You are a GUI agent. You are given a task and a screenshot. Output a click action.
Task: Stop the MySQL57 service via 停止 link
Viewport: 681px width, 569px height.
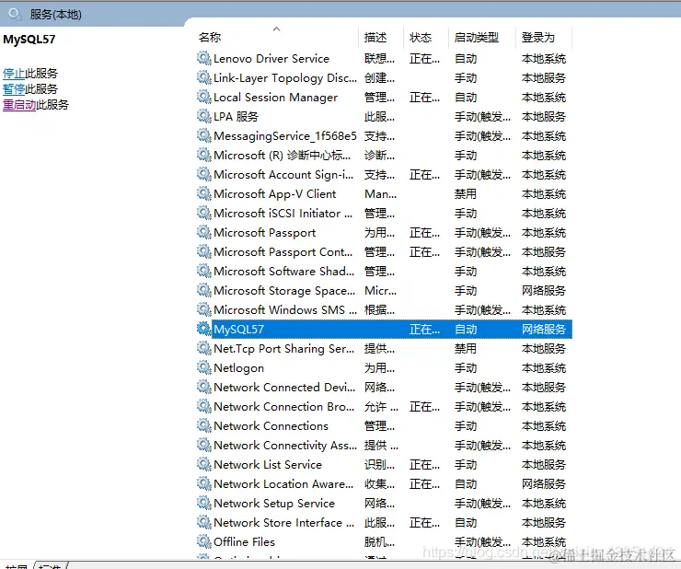pos(14,74)
